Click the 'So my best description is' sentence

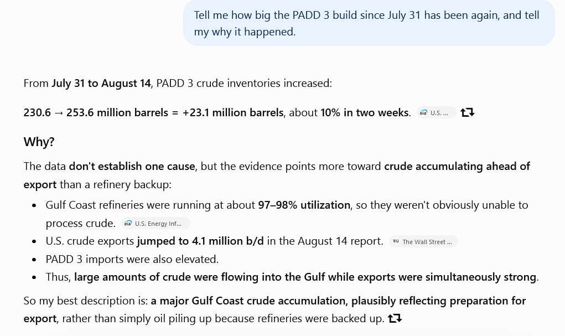click(274, 309)
